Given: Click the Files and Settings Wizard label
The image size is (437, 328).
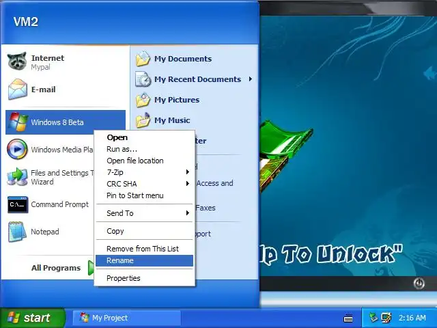Looking at the screenshot, I should 62,177.
